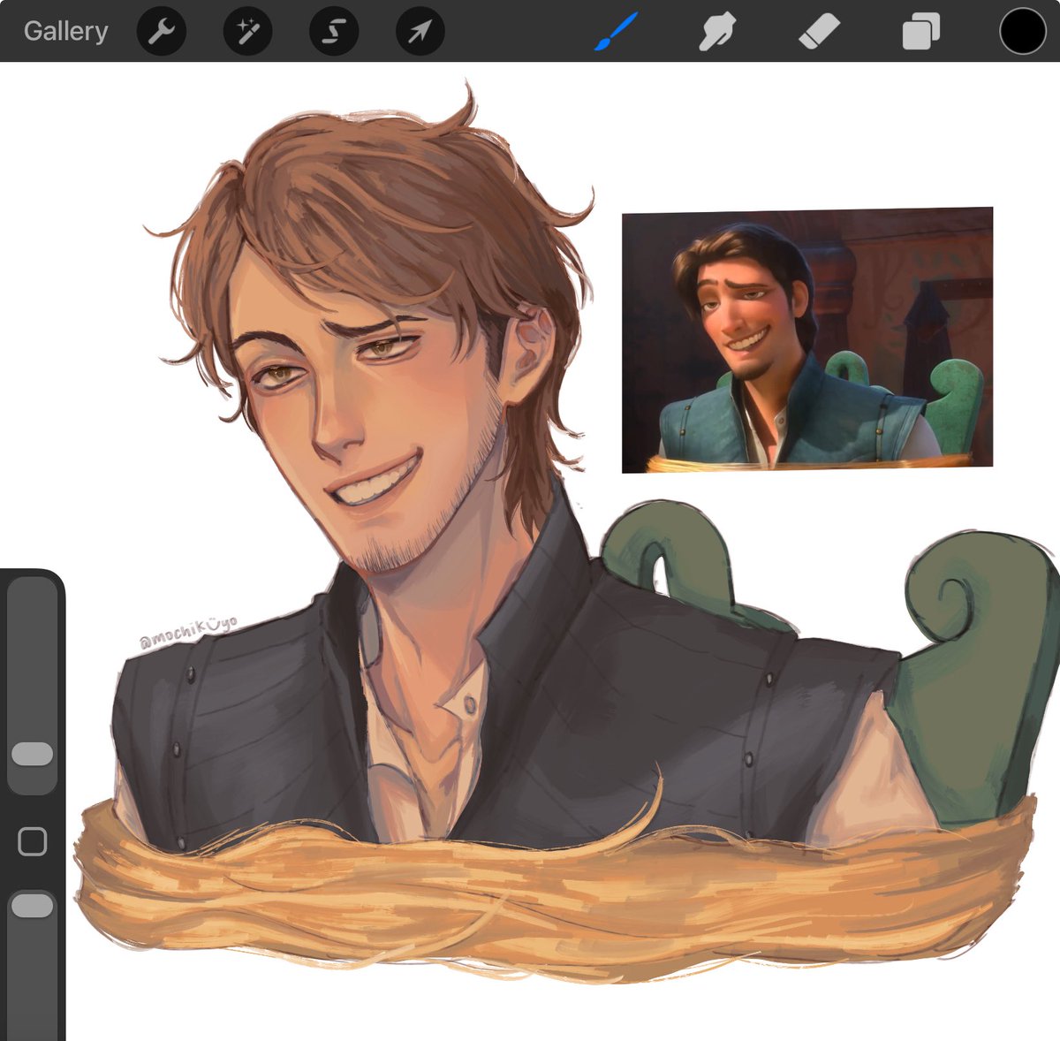
Task: Select the Smudge tool
Action: pyautogui.click(x=717, y=32)
